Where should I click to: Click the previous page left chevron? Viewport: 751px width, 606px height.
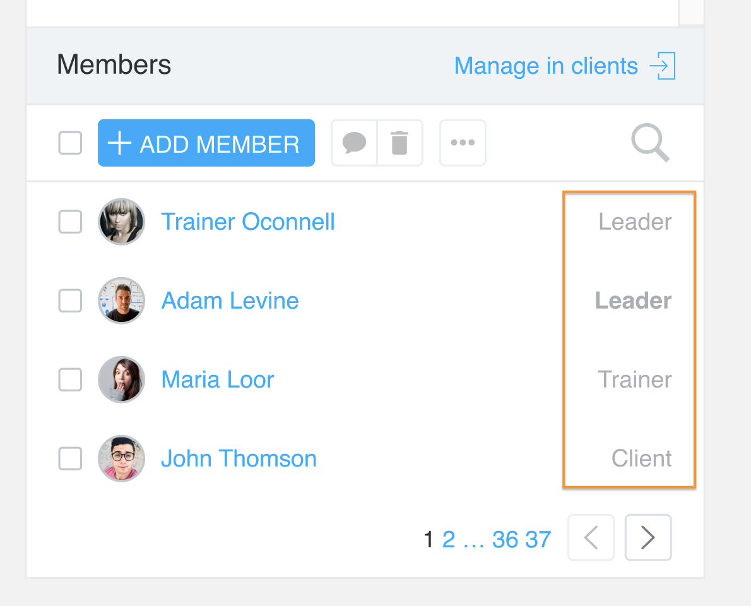(x=591, y=537)
